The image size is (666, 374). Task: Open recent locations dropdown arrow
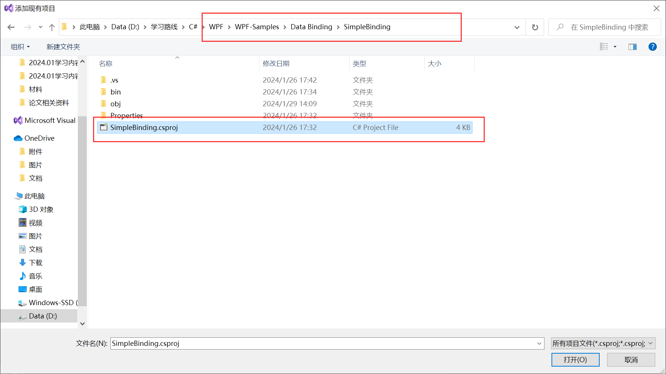(40, 27)
